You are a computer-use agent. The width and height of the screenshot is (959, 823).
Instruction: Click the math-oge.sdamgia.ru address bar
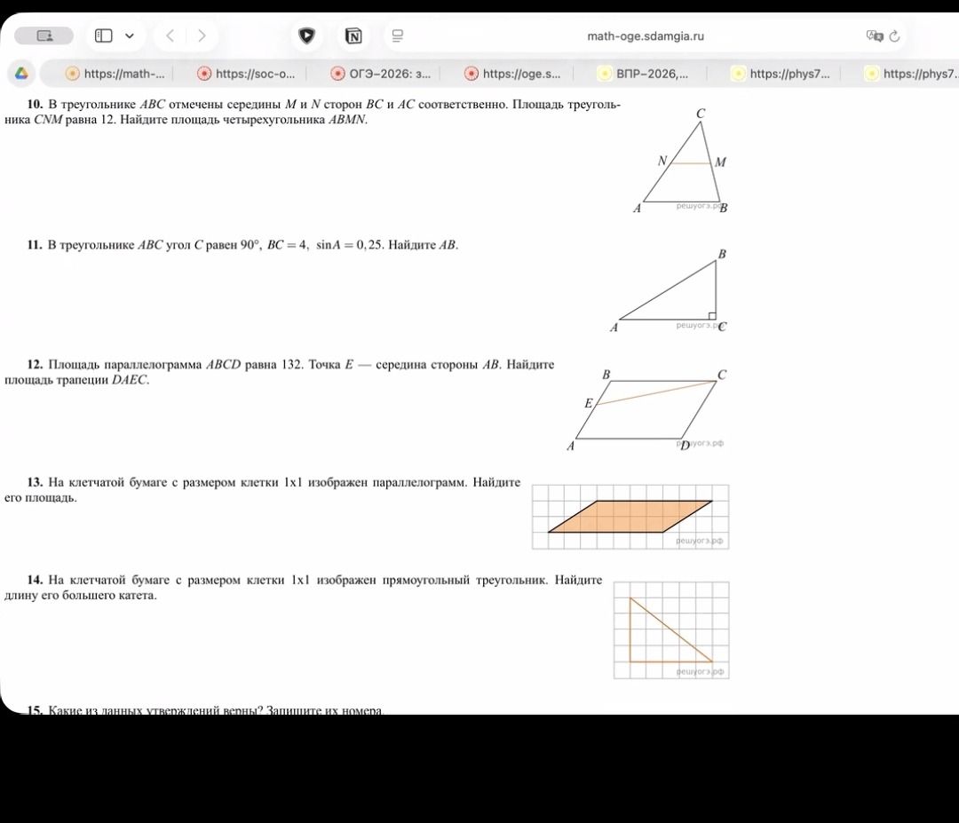point(646,36)
